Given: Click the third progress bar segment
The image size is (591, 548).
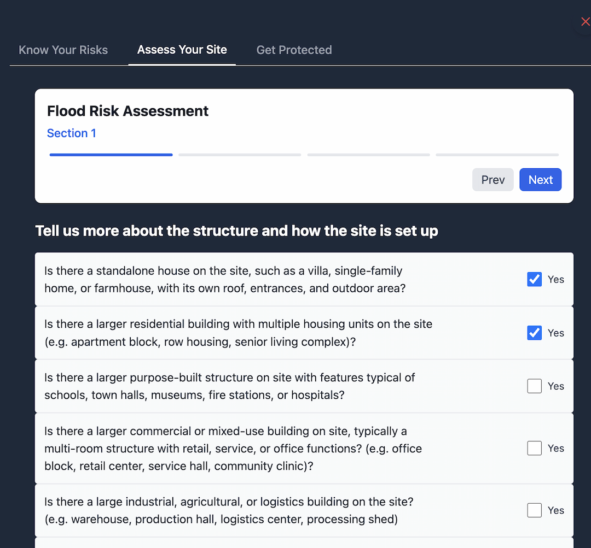Looking at the screenshot, I should [369, 155].
